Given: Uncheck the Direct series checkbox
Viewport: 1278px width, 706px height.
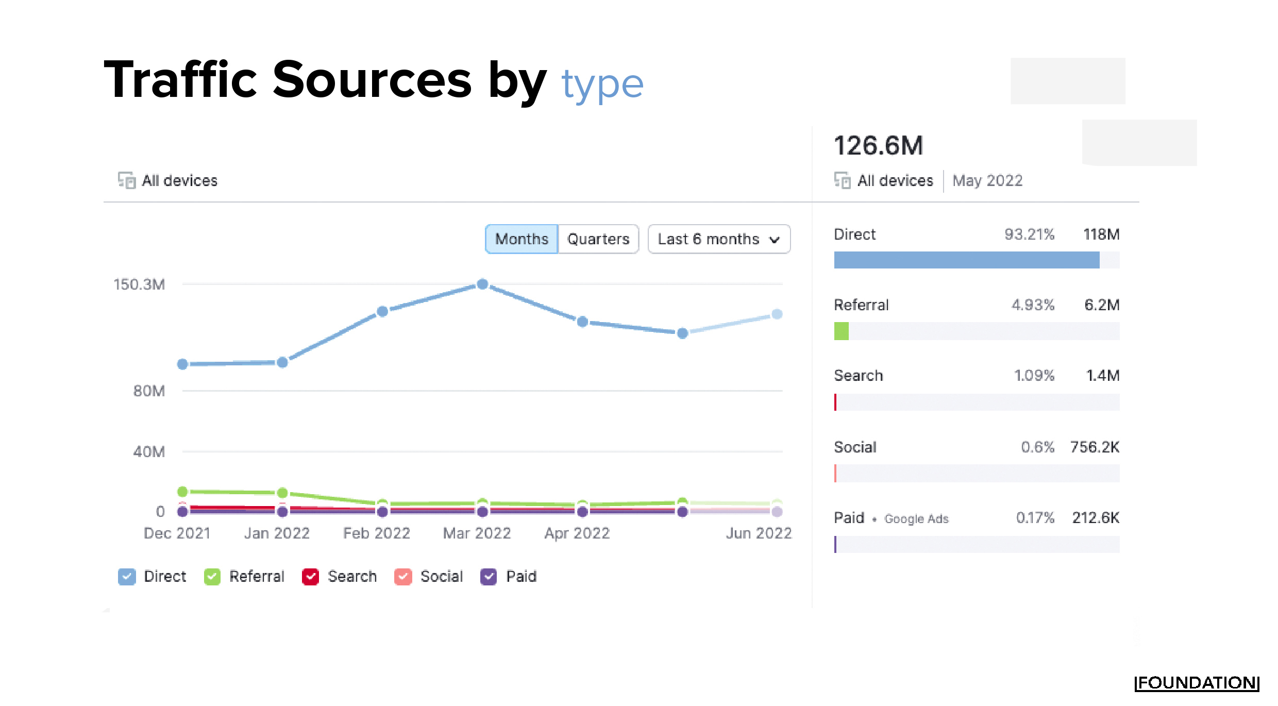Looking at the screenshot, I should tap(127, 577).
